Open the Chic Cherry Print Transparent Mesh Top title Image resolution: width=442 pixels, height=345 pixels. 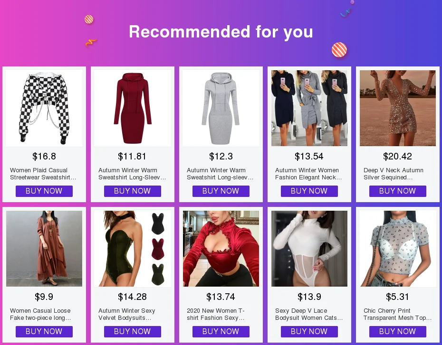coord(397,314)
